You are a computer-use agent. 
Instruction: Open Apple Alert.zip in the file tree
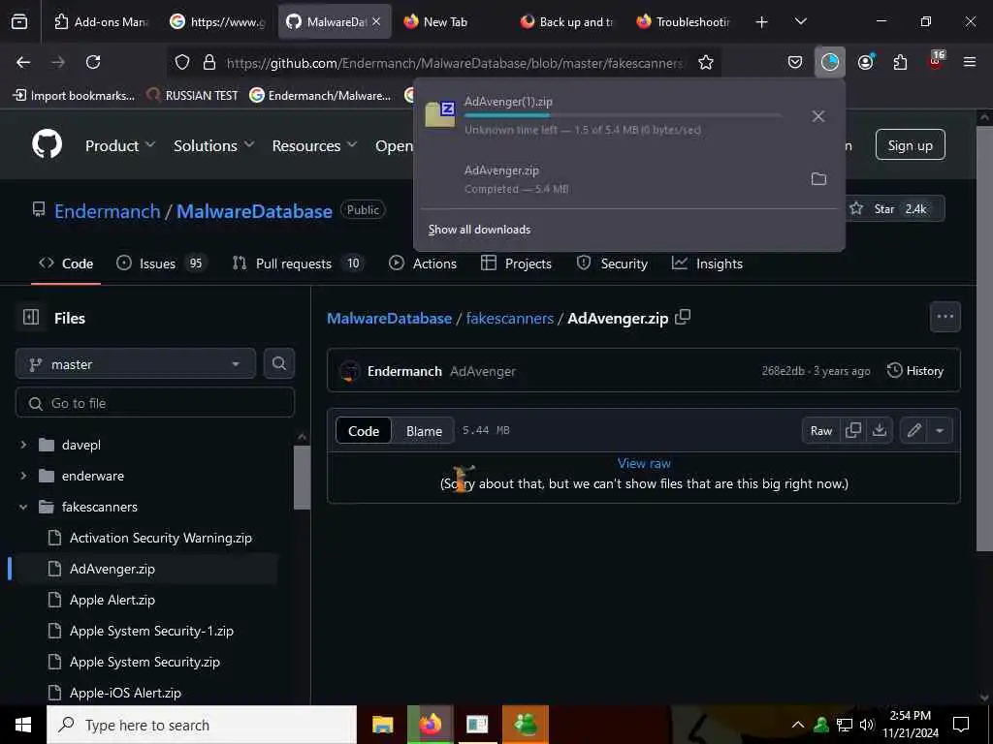[x=112, y=600]
